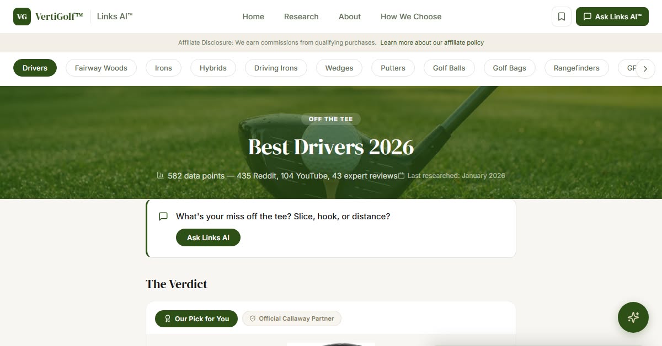Select the Irons category

[163, 68]
